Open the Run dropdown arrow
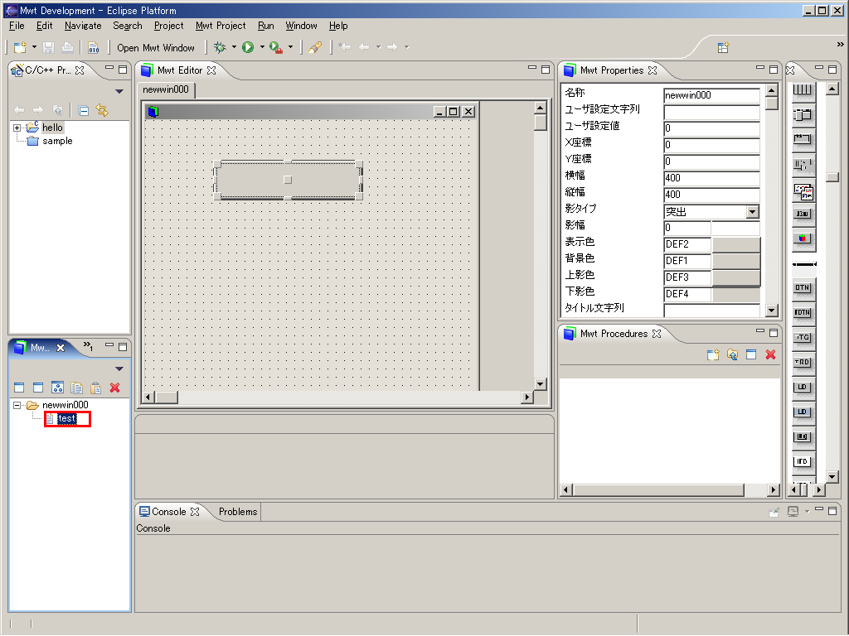This screenshot has height=636, width=849. [x=262, y=47]
